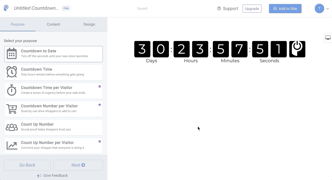This screenshot has width=332, height=180.
Task: Select the Count Up Number purpose
Action: (54, 127)
